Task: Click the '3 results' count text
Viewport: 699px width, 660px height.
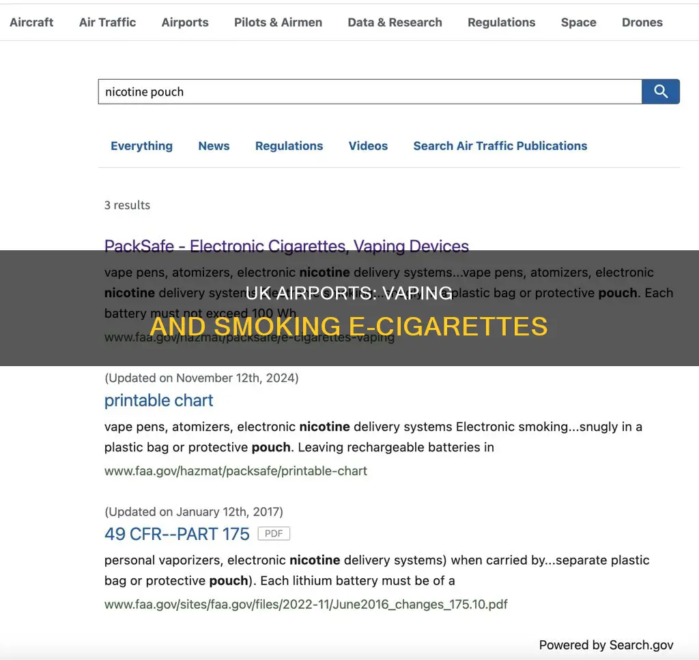Action: pos(127,205)
